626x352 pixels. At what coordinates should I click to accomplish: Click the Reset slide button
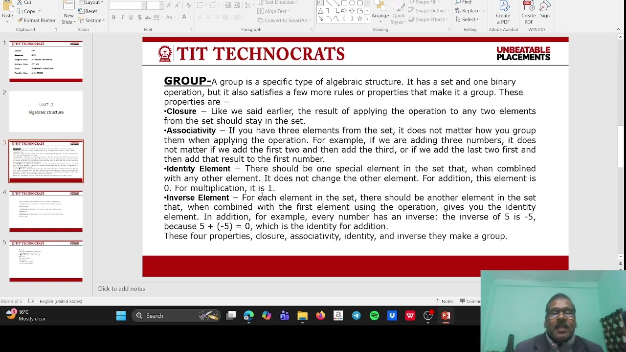pos(88,11)
